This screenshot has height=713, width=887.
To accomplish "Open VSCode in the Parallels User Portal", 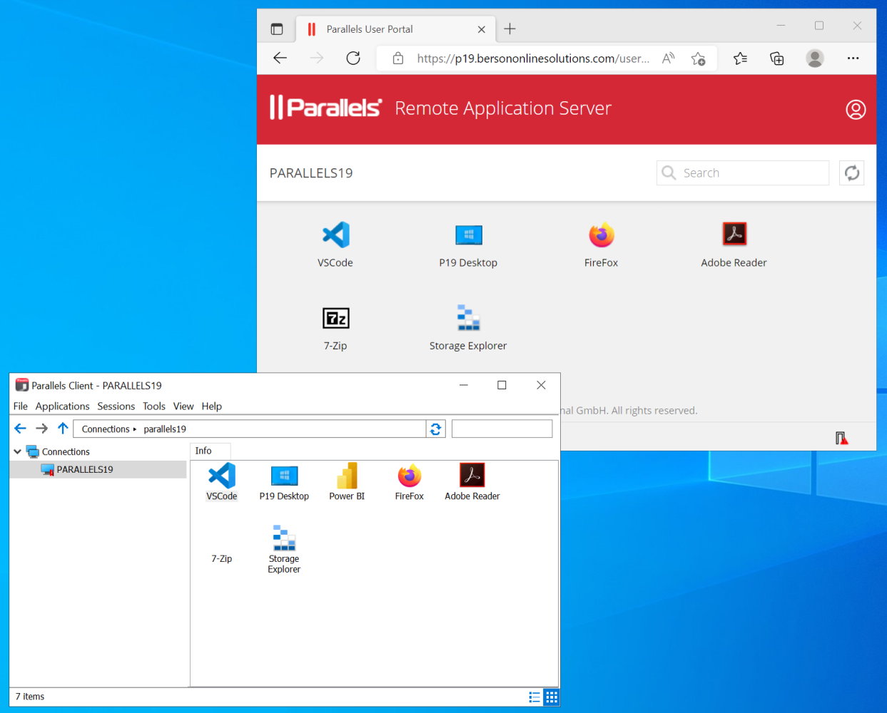I will click(x=335, y=244).
